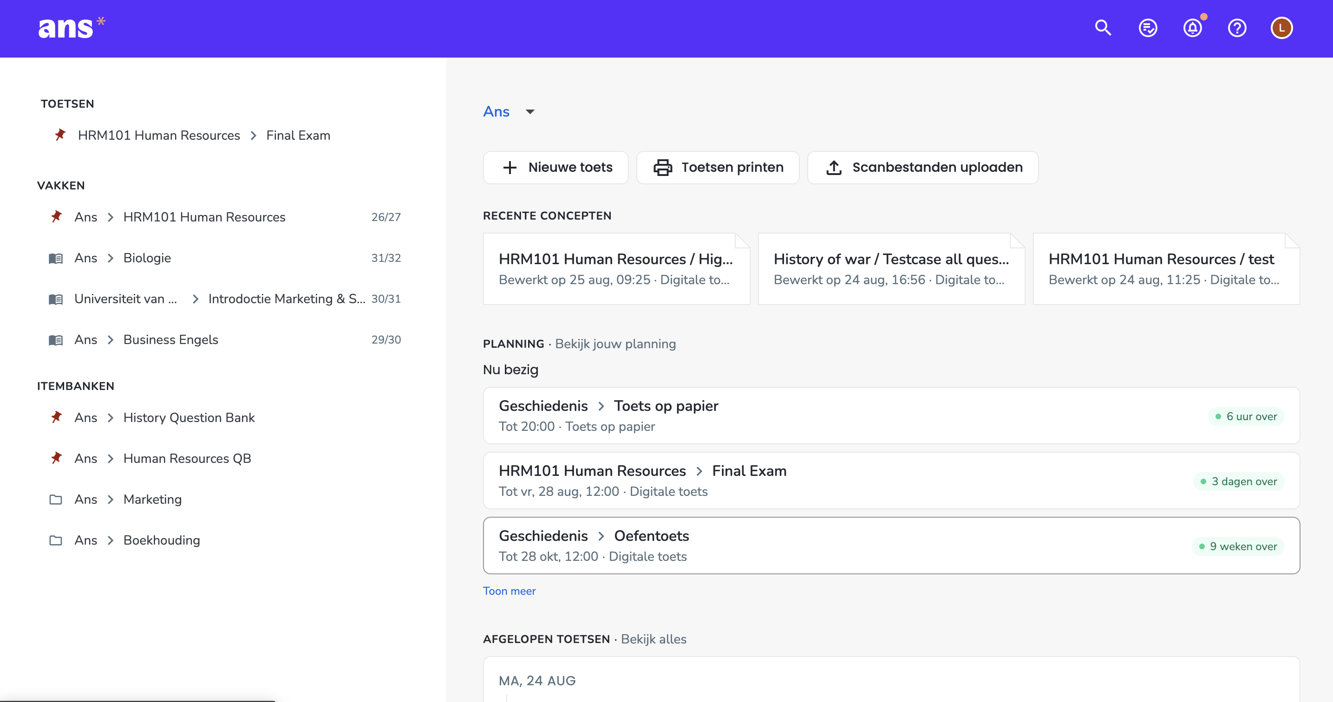
Task: Click Scanbestanden uploaden button
Action: 922,168
